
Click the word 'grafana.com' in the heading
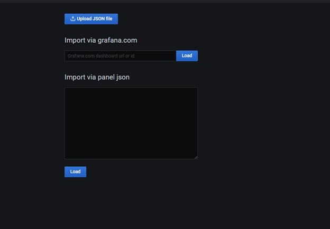[x=117, y=40]
